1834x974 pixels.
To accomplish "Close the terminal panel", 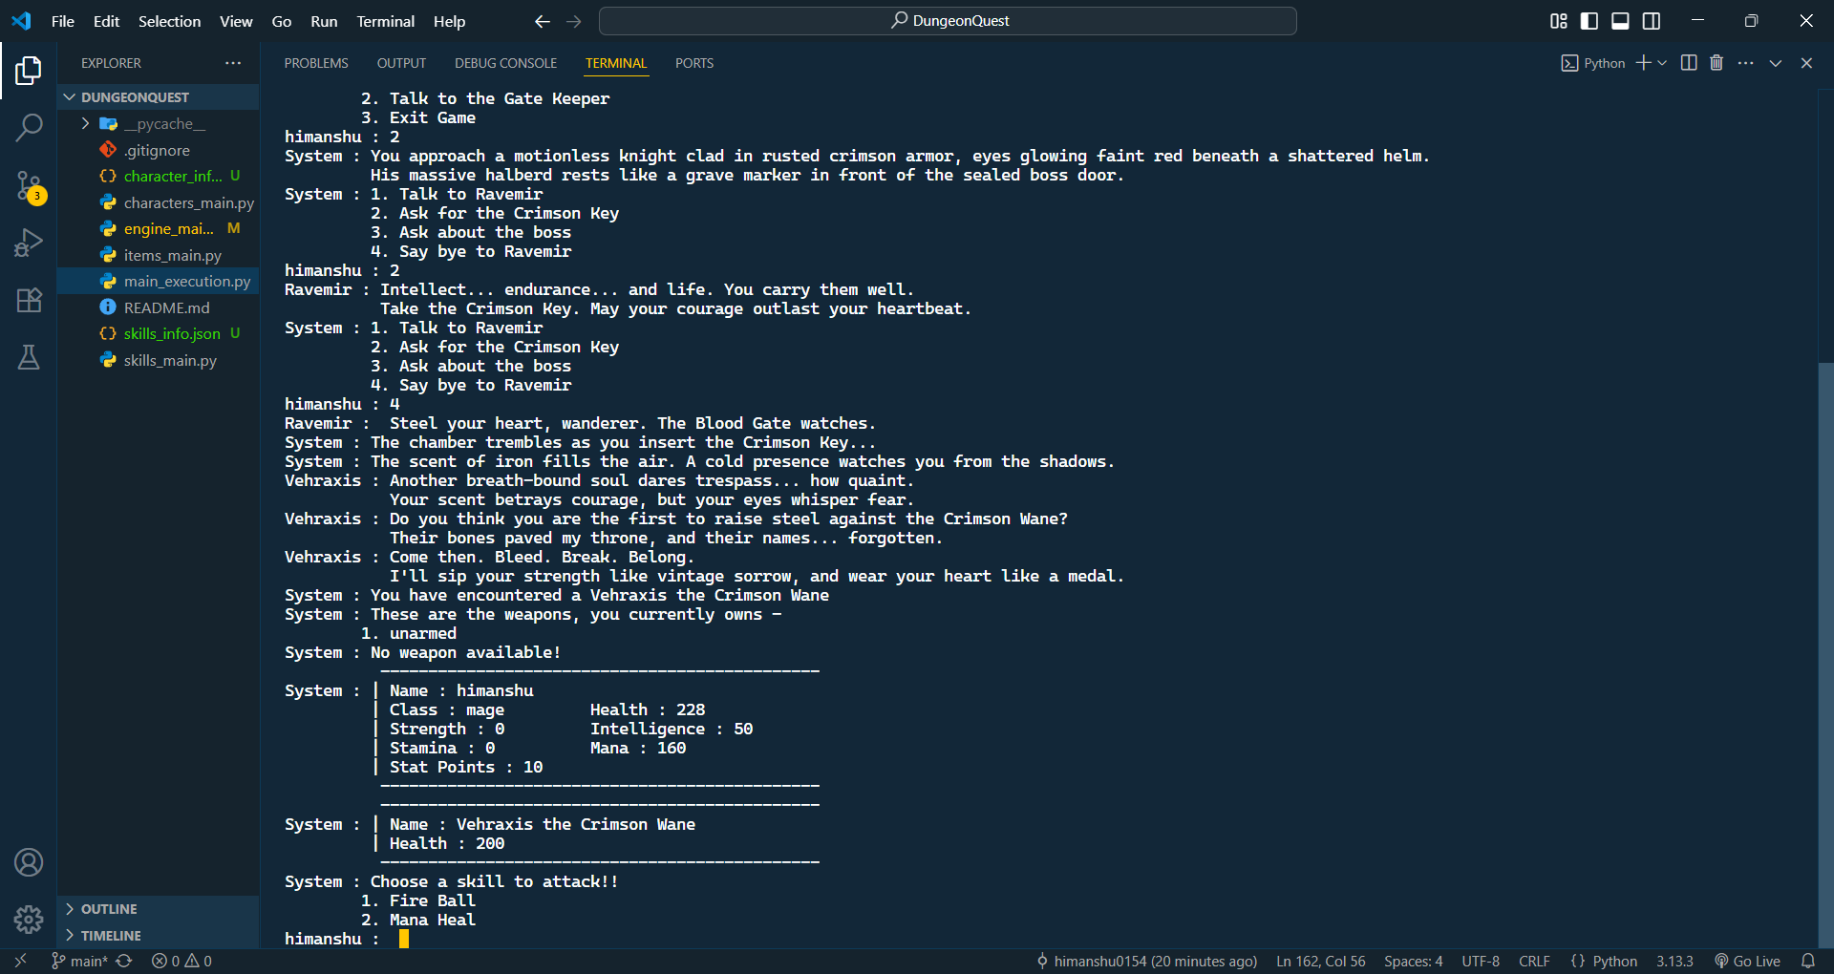I will click(x=1806, y=63).
